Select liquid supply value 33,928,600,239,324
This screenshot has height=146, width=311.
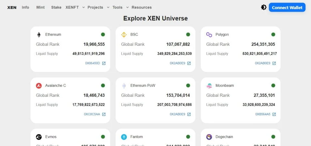pos(259,105)
